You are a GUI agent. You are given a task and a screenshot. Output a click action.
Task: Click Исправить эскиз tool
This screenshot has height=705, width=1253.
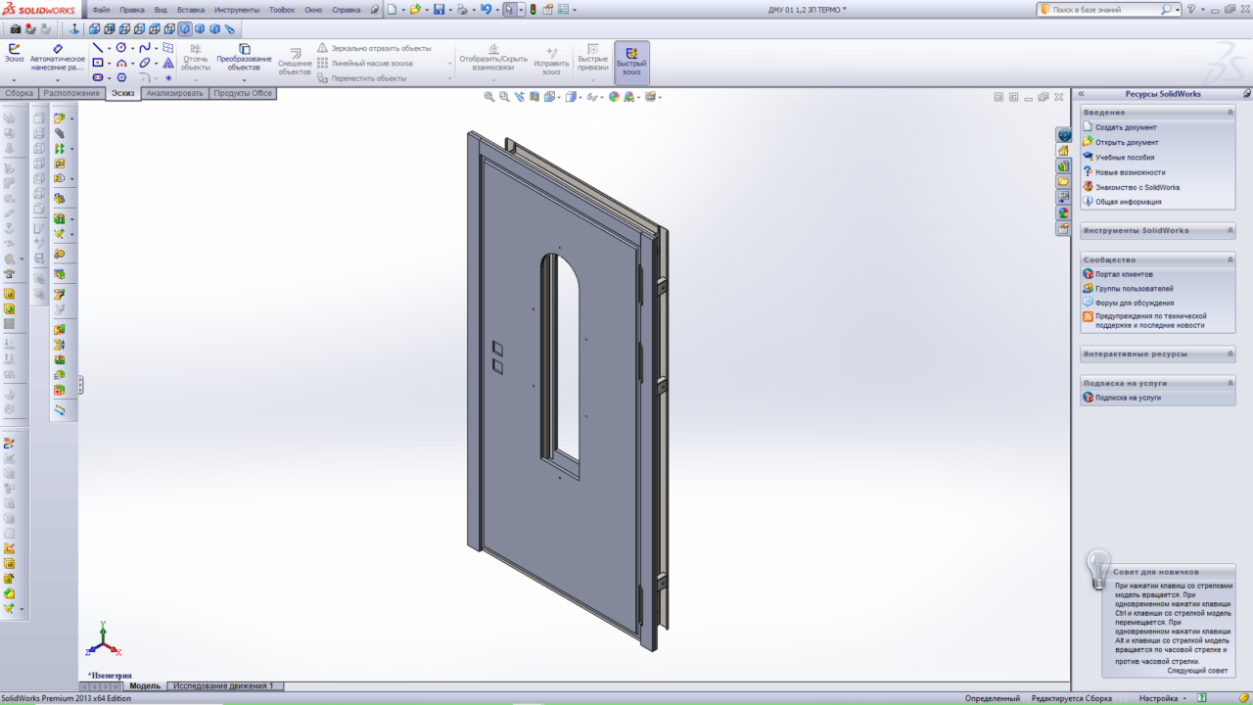[x=552, y=61]
